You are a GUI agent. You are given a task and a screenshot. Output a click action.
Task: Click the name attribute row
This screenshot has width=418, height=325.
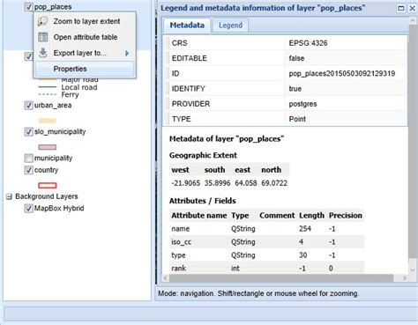[267, 229]
